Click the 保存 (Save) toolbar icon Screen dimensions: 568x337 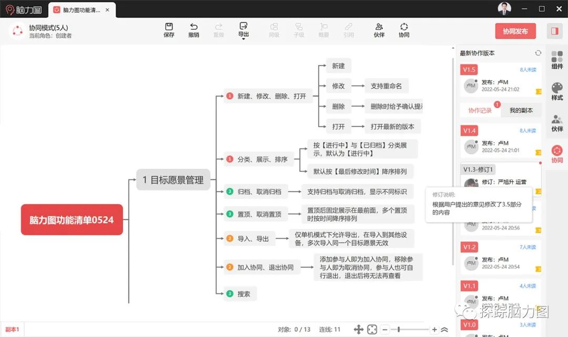pyautogui.click(x=168, y=29)
